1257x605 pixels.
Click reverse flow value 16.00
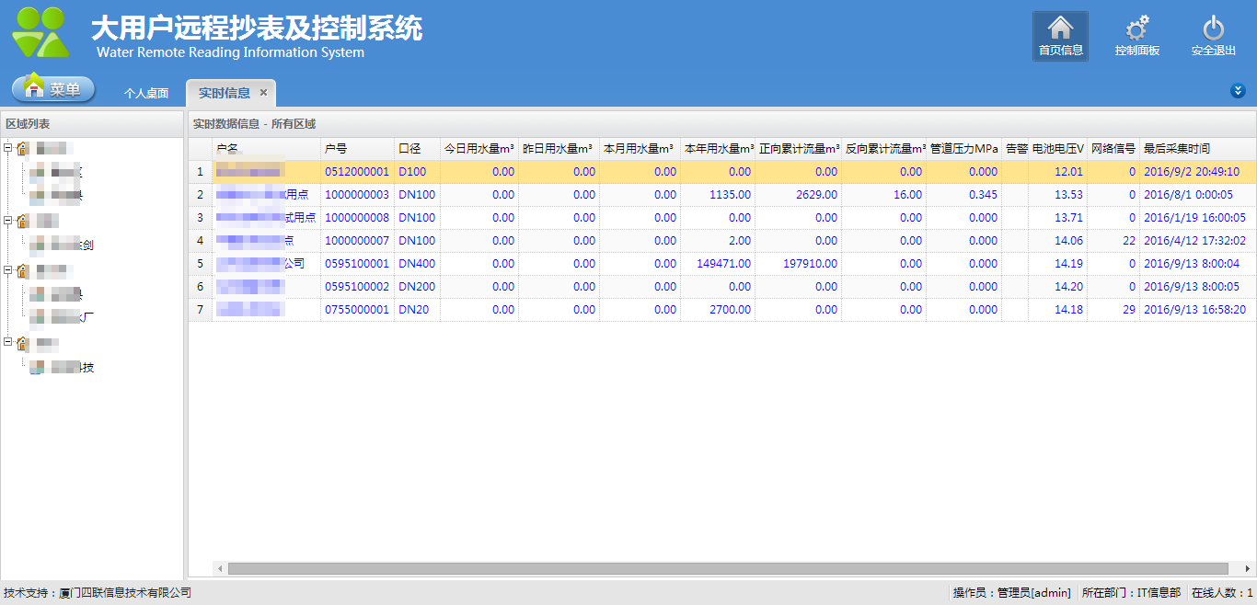tap(907, 195)
